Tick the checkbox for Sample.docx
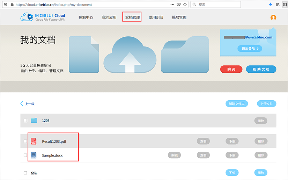The image size is (288, 180). click(x=25, y=155)
